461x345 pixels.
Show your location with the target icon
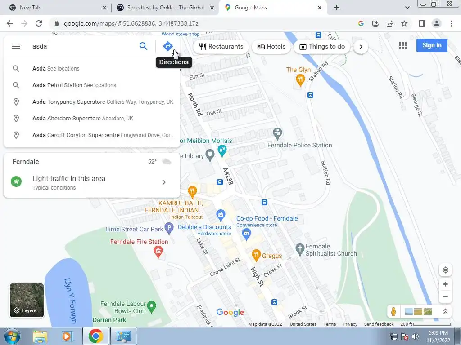pos(445,270)
